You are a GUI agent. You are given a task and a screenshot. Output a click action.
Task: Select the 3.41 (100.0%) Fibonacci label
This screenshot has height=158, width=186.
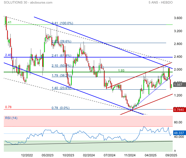click(62, 23)
